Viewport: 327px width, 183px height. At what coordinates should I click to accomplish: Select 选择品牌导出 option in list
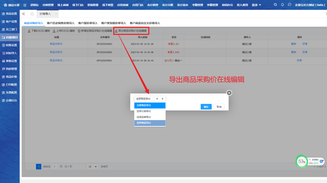point(144,117)
